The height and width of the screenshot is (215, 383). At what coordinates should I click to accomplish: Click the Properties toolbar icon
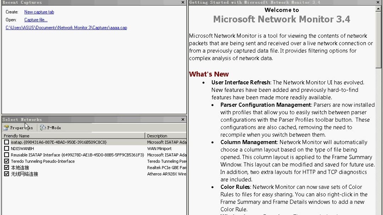click(x=6, y=128)
